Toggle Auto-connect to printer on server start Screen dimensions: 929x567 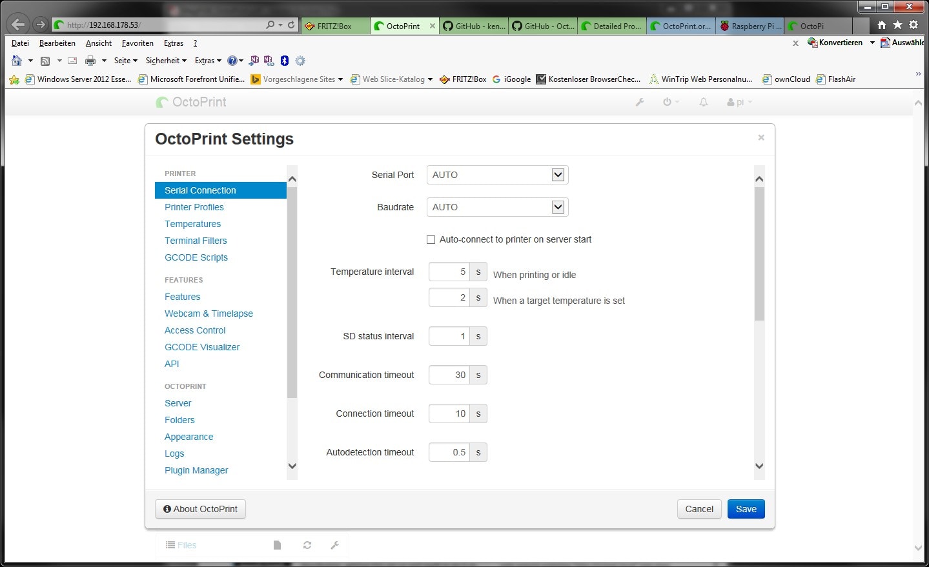431,239
